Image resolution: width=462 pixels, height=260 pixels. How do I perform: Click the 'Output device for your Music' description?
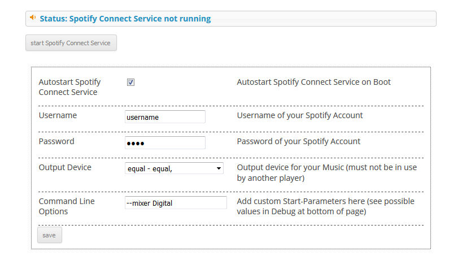327,172
